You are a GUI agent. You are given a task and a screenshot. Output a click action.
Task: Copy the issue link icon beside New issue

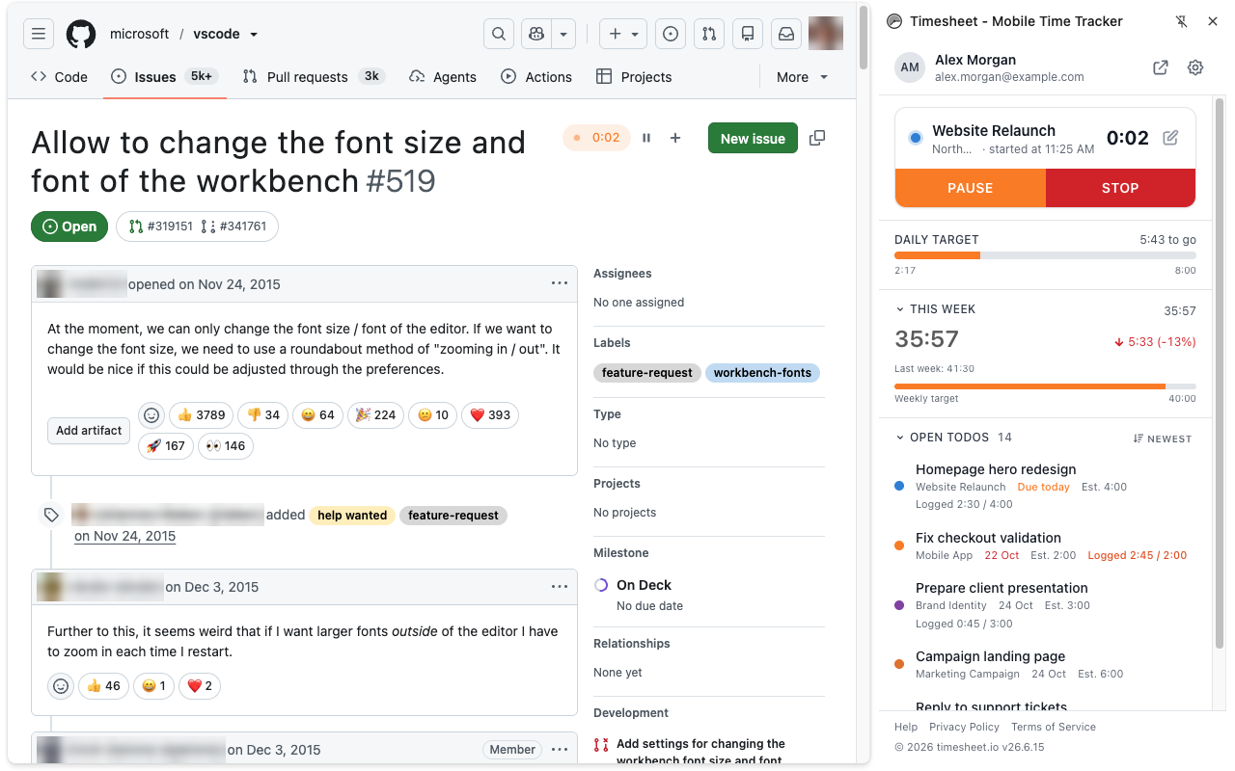click(x=817, y=138)
